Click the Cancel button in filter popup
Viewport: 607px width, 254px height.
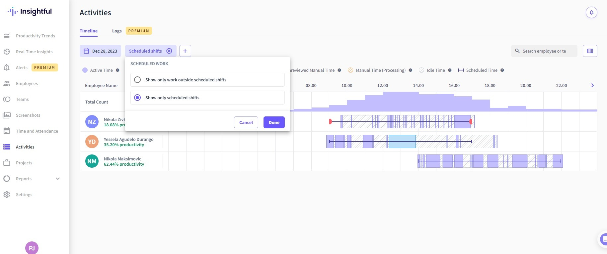coord(246,122)
